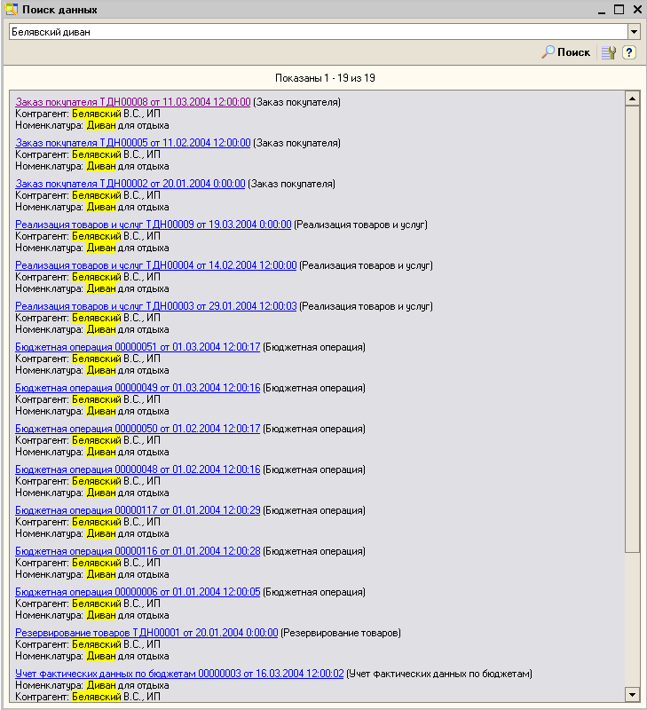Open Резервирование товаров ТДН00001 link
This screenshot has height=710, width=647.
(x=146, y=633)
